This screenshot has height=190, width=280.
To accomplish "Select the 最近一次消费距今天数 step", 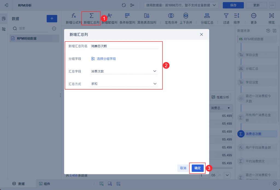I will [257, 98].
